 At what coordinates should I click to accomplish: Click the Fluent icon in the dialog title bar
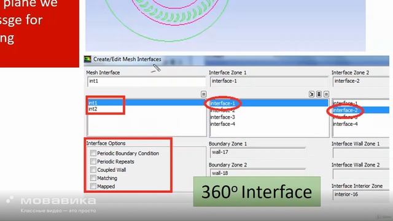[x=87, y=59]
